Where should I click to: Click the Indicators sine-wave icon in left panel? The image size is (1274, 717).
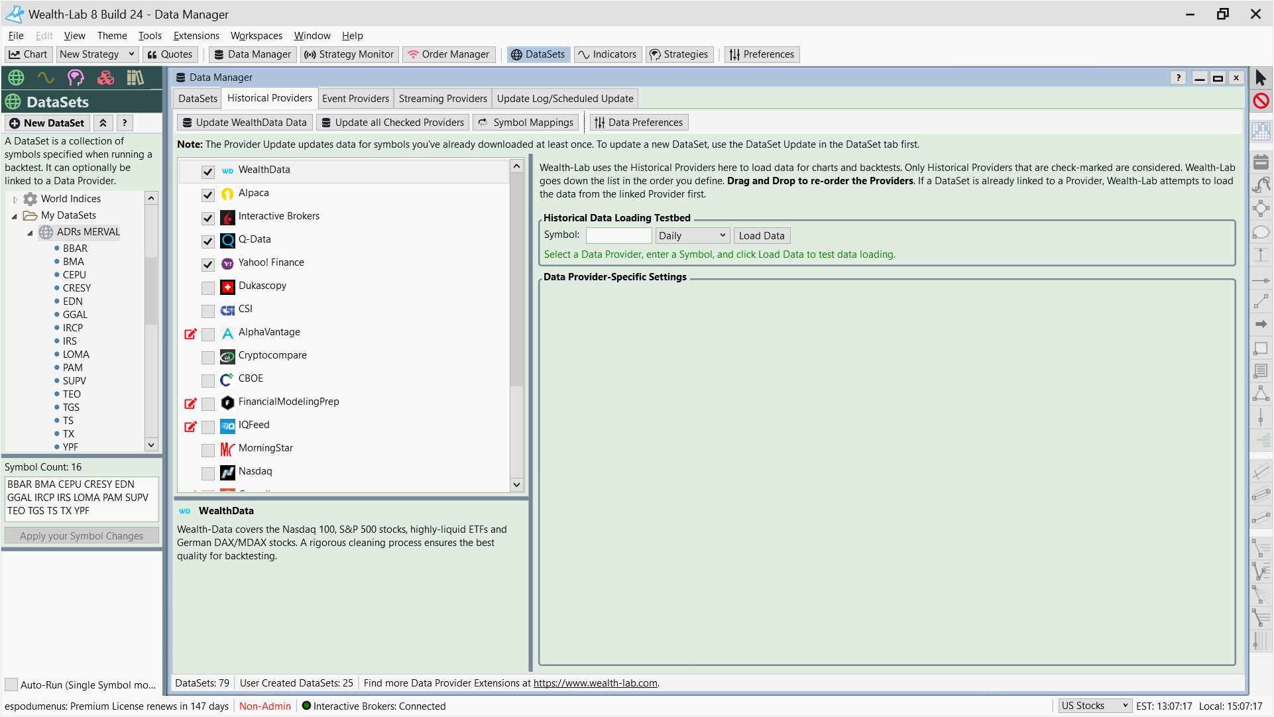(46, 78)
